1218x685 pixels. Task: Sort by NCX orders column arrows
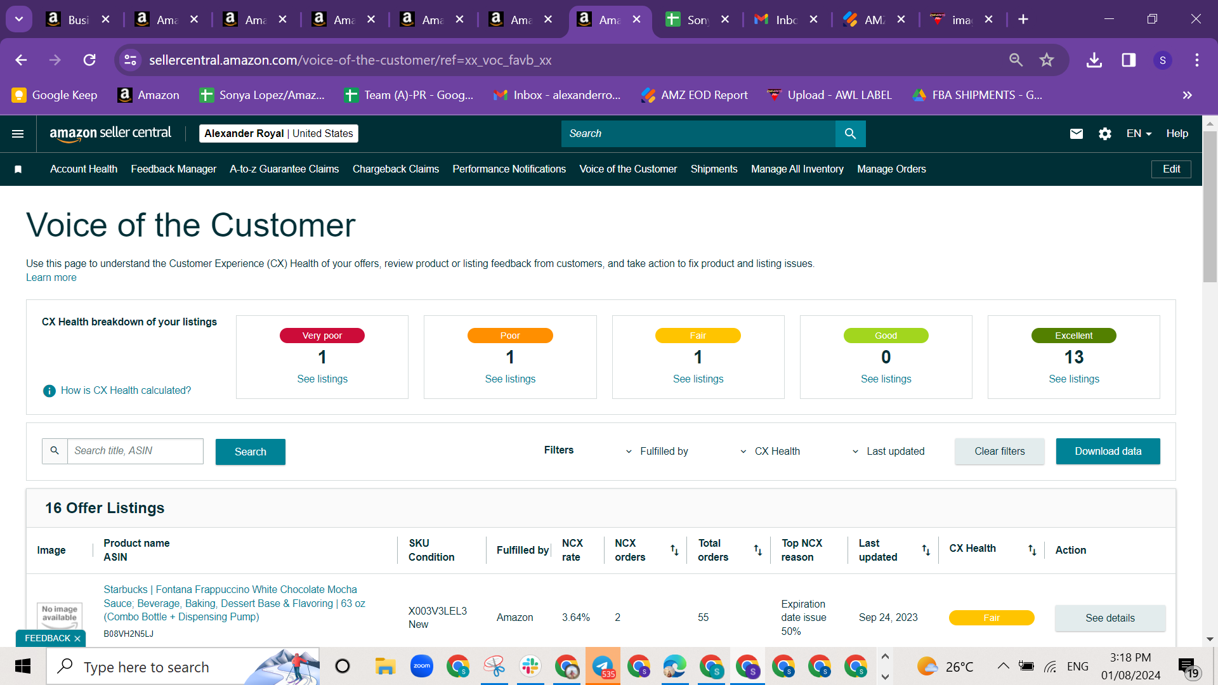click(674, 550)
